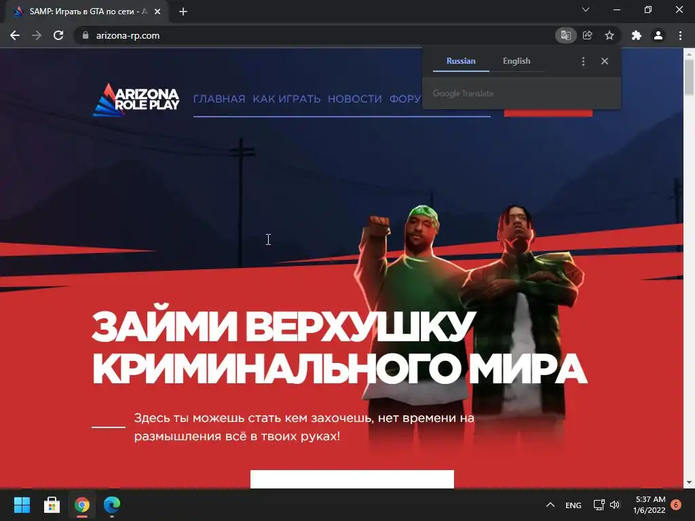Open the КАК ИГРАТЬ navigation link
The width and height of the screenshot is (695, 521).
(x=286, y=99)
